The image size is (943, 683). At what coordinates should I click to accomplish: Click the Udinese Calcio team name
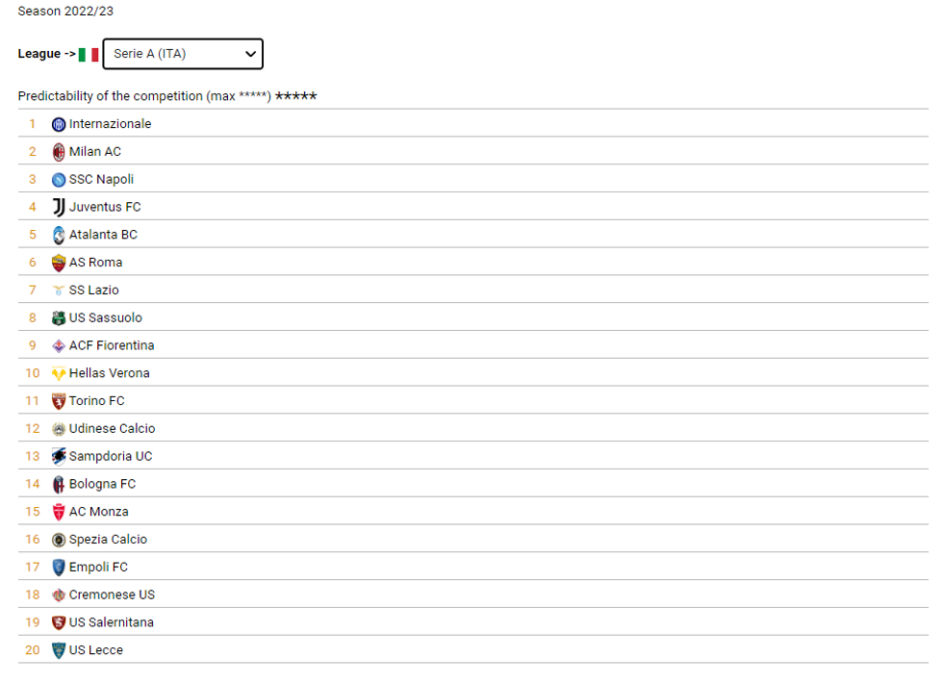coord(112,429)
